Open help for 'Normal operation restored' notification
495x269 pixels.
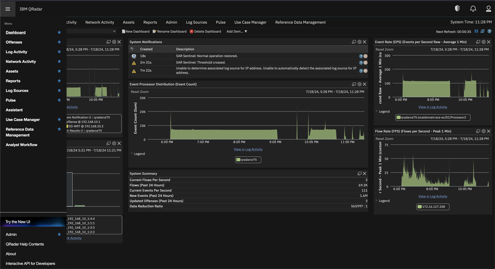[361, 56]
